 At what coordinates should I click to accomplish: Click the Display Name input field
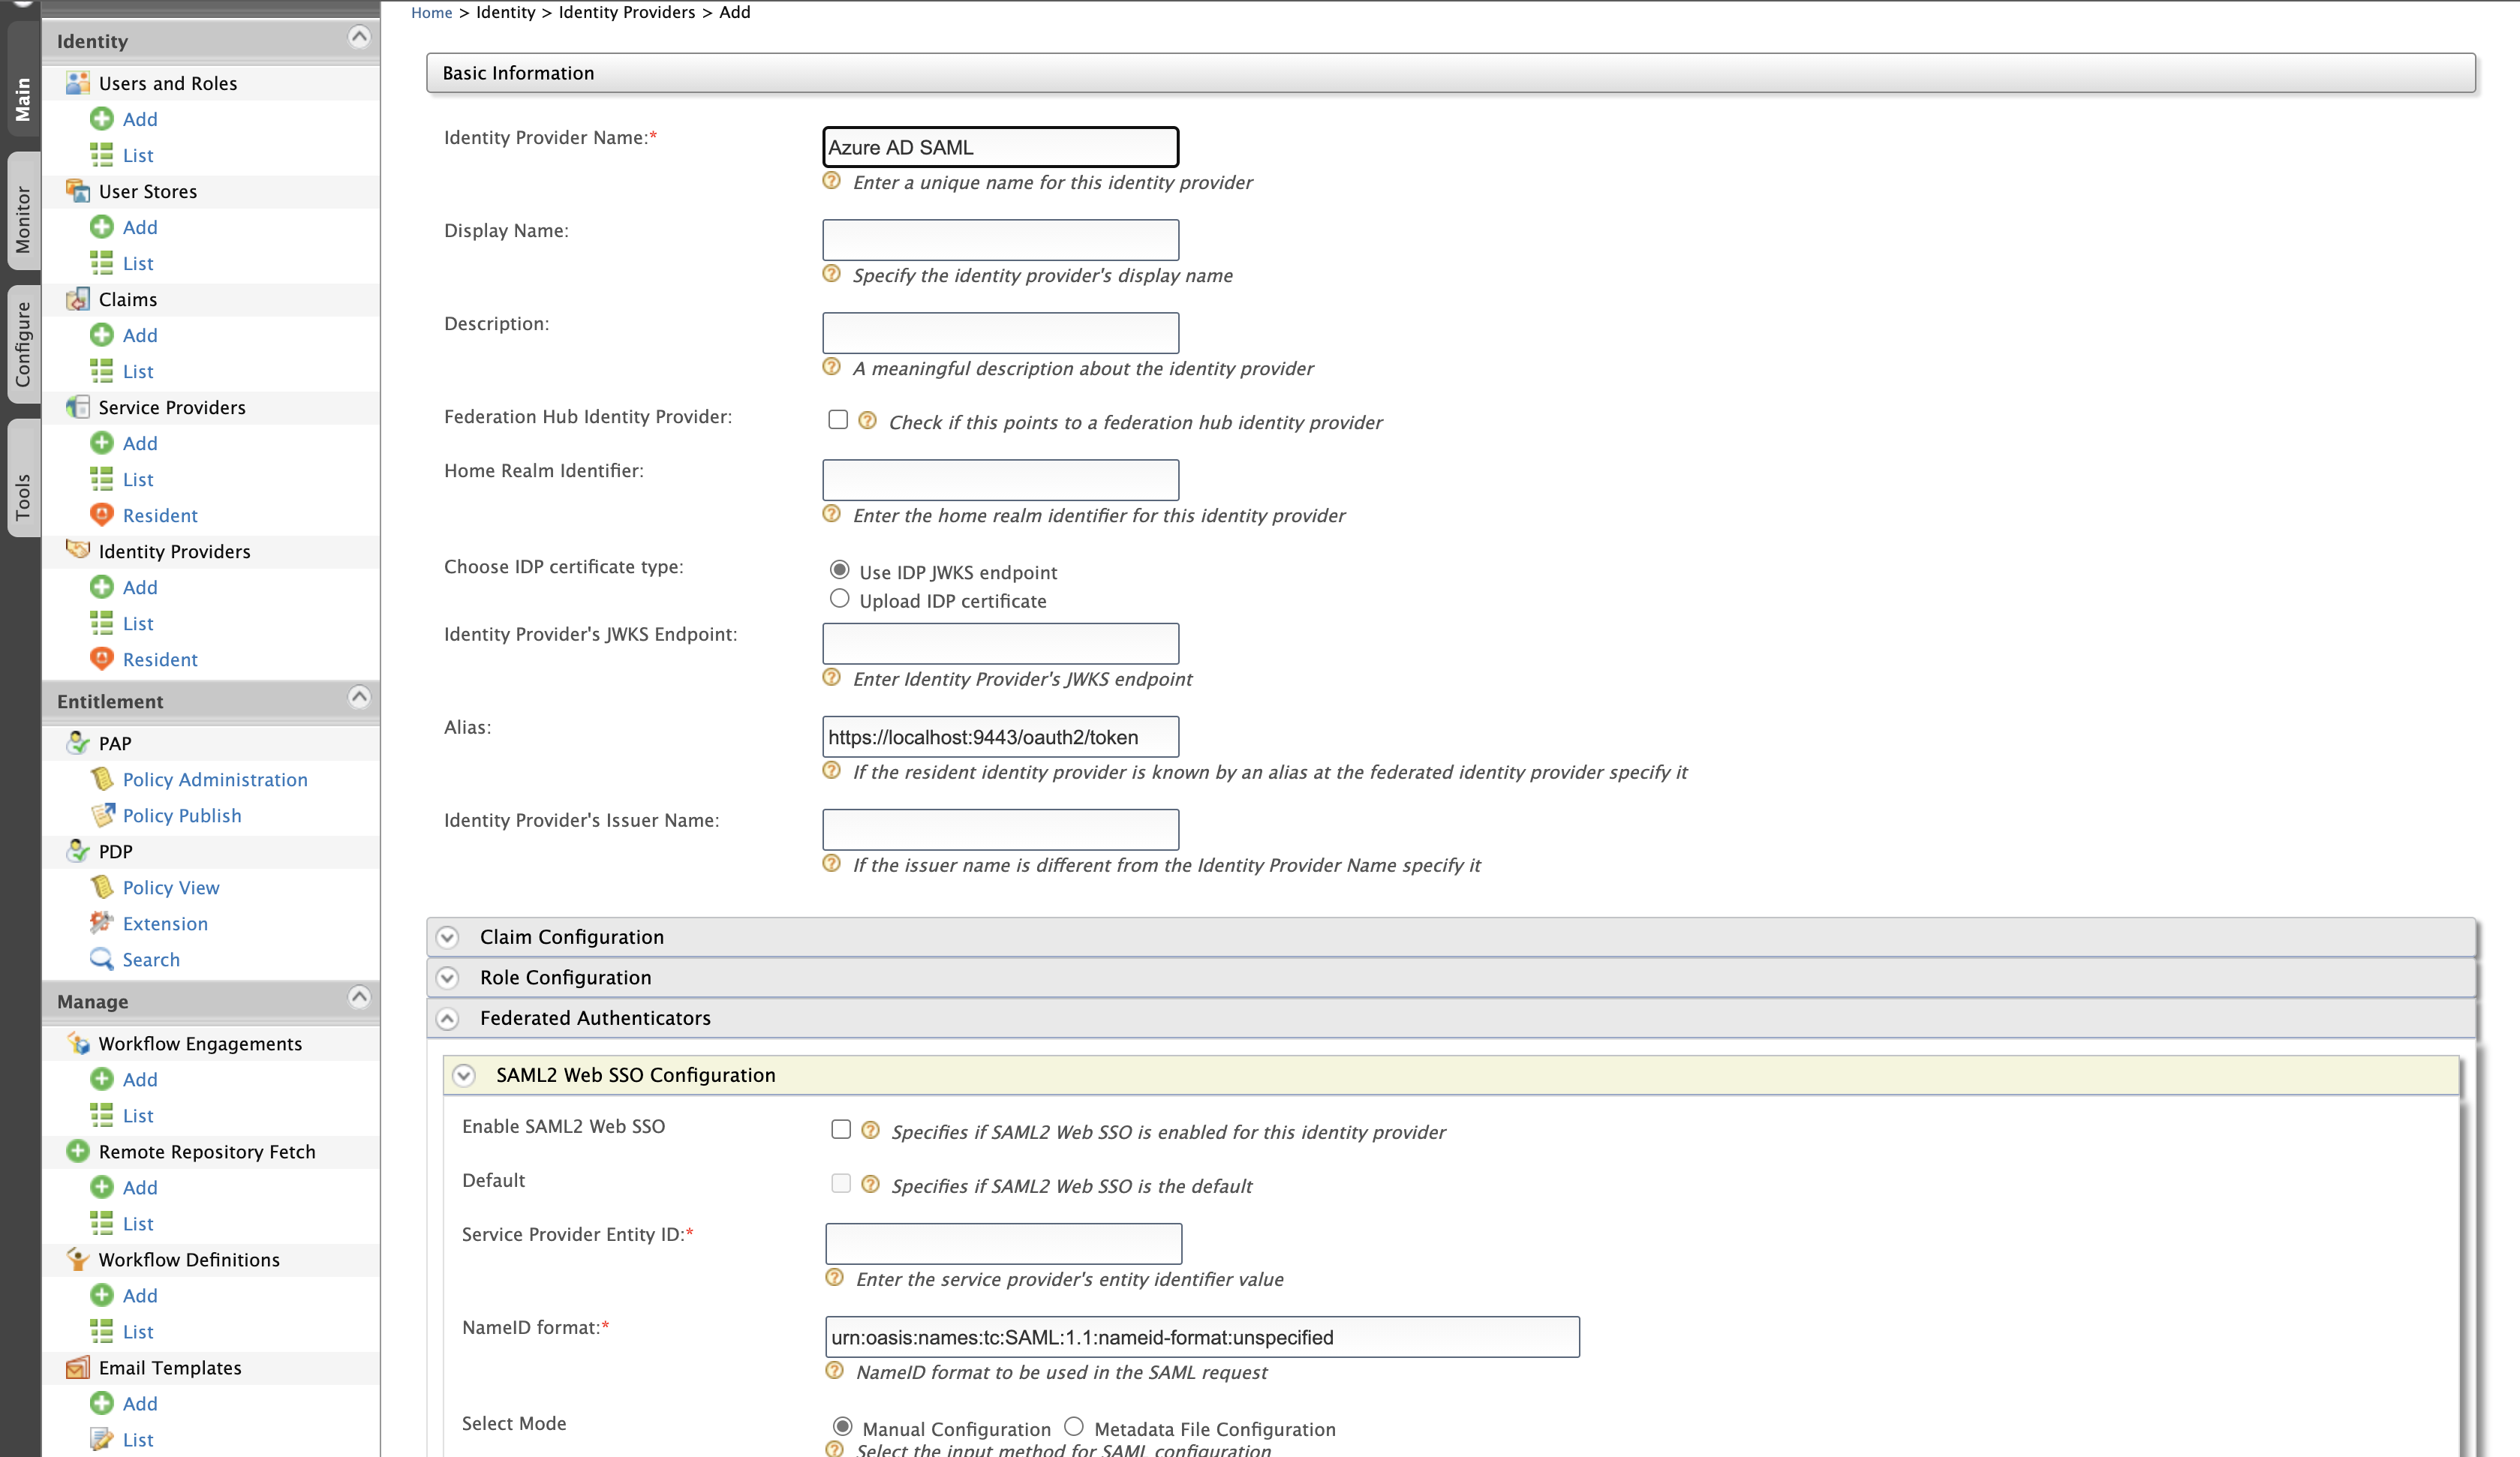[x=1000, y=240]
